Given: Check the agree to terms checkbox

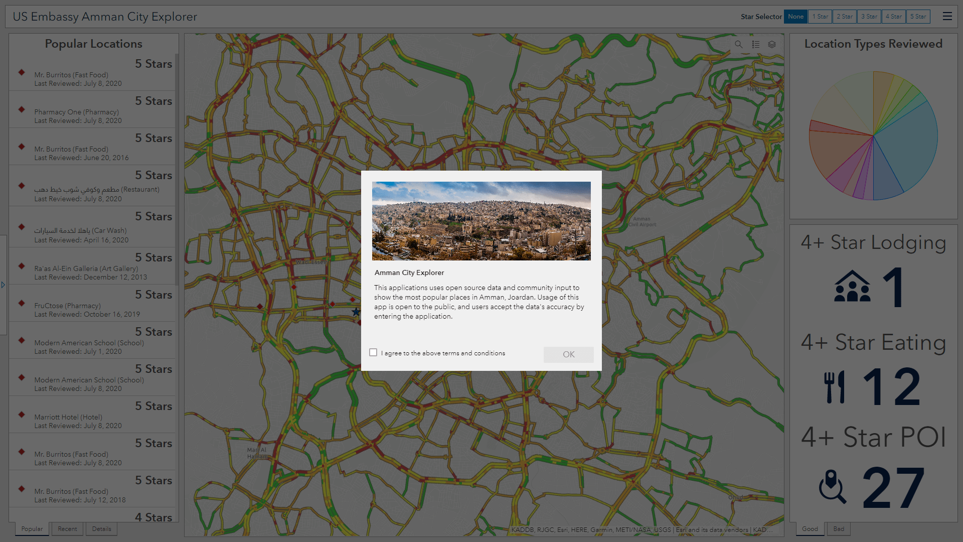Looking at the screenshot, I should click(x=373, y=352).
